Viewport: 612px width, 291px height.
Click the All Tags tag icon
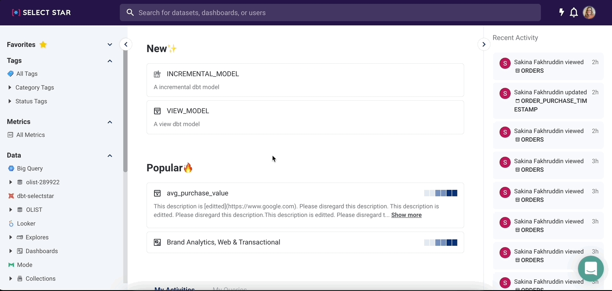pos(11,74)
